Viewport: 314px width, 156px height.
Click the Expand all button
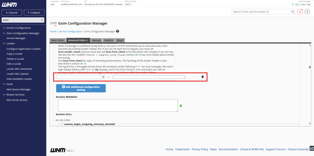(x=12, y=13)
